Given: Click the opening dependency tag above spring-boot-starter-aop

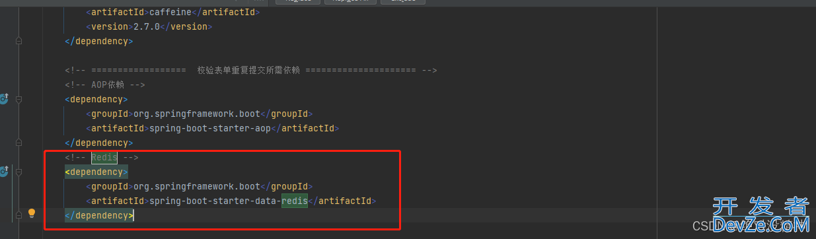Looking at the screenshot, I should [96, 99].
